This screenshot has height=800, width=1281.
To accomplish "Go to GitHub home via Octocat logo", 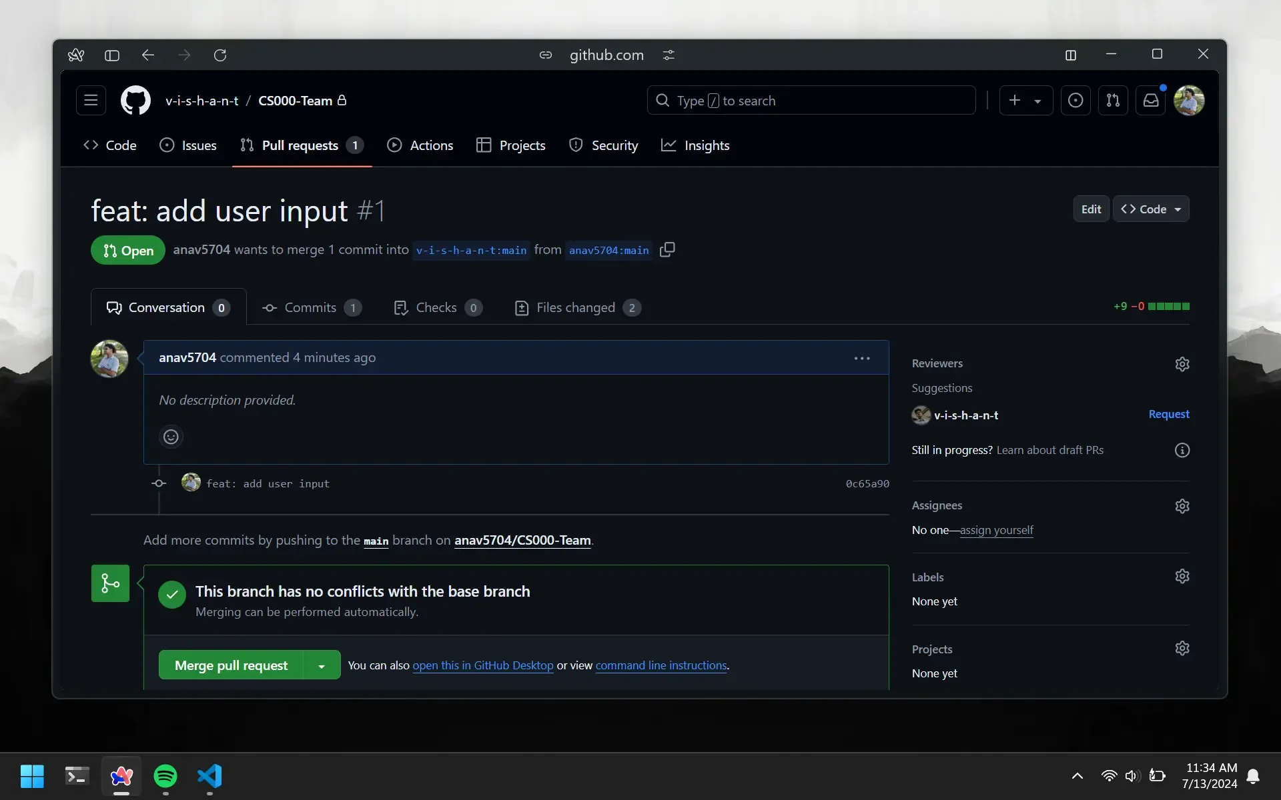I will coord(135,100).
